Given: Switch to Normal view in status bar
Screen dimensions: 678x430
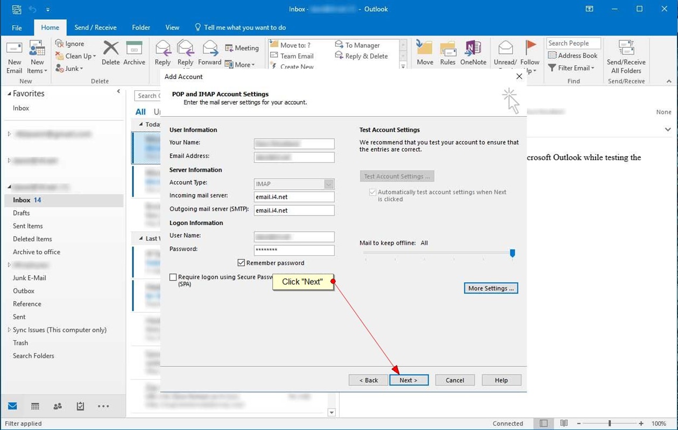Looking at the screenshot, I should 544,424.
